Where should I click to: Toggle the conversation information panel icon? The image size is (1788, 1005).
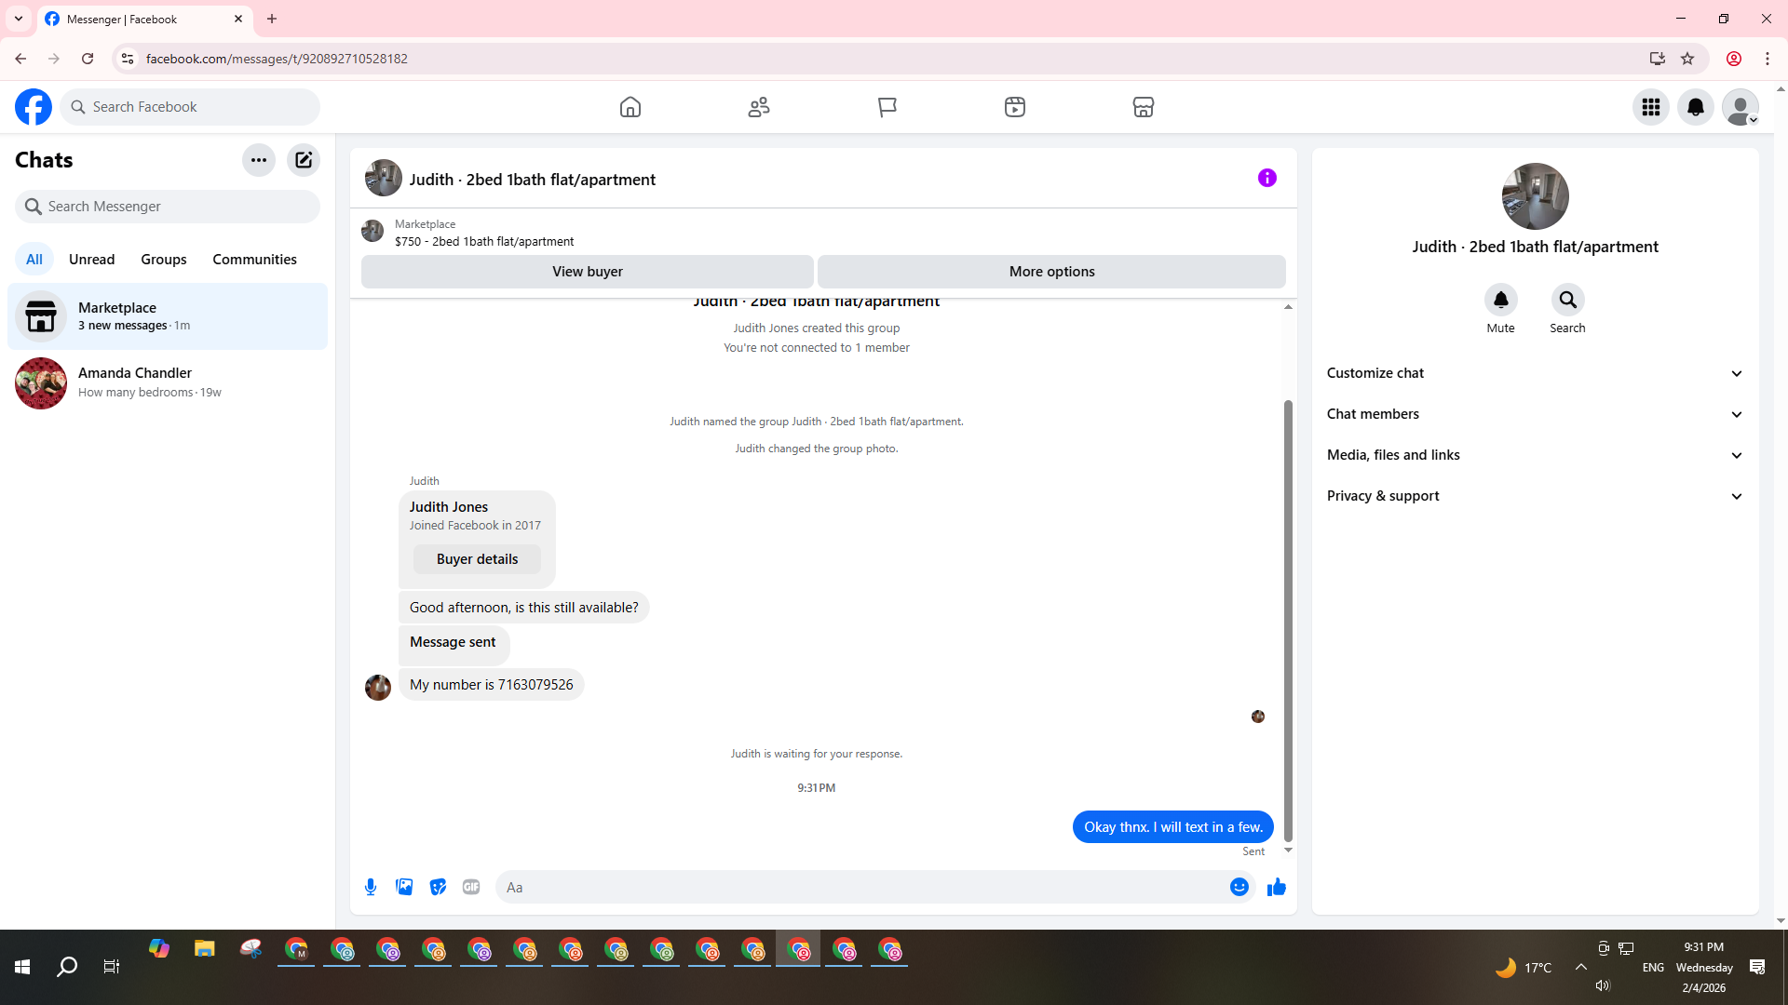pos(1266,178)
